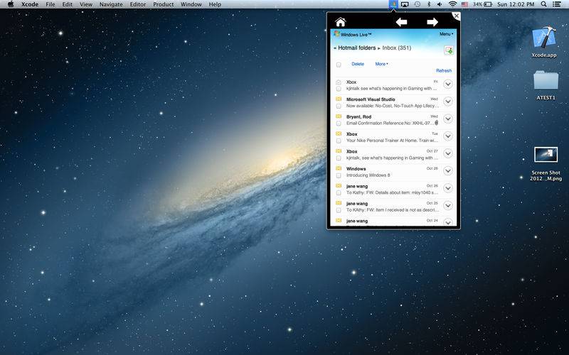Click the battery 34% indicator
This screenshot has width=569, height=355.
pos(482,4)
